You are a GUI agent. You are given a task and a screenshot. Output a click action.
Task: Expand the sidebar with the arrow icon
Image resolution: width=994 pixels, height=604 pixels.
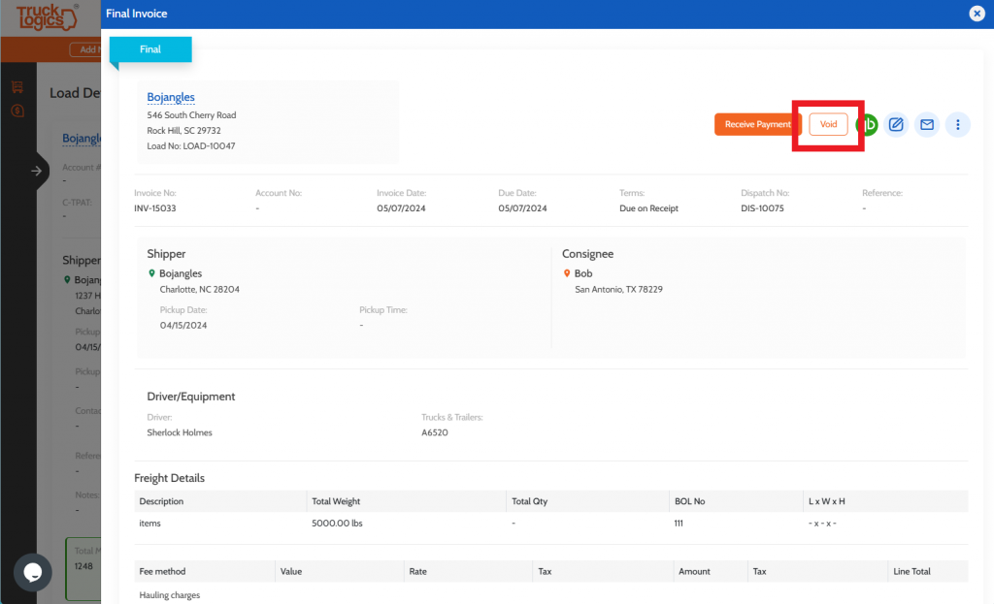[x=36, y=171]
